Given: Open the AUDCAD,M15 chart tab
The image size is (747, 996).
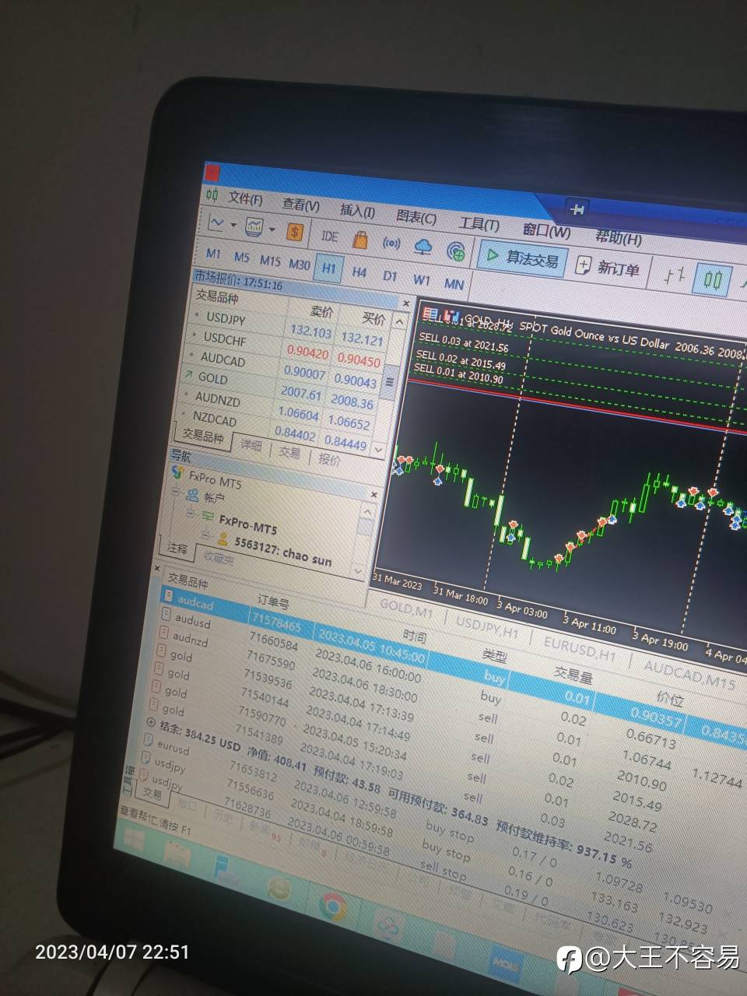Looking at the screenshot, I should 689,675.
